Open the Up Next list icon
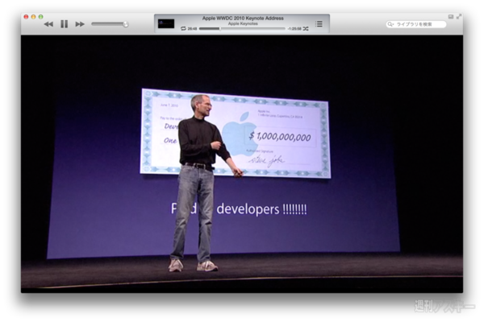This screenshot has width=484, height=322. (x=319, y=23)
